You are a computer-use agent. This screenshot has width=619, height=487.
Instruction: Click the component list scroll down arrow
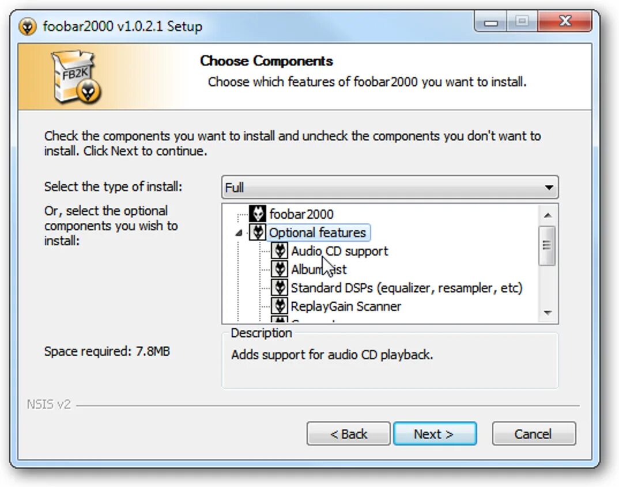pyautogui.click(x=547, y=313)
